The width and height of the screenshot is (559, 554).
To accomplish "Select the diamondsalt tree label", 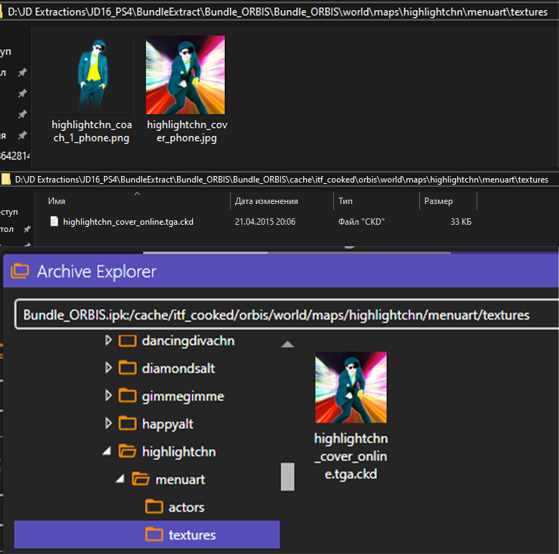I will (178, 369).
